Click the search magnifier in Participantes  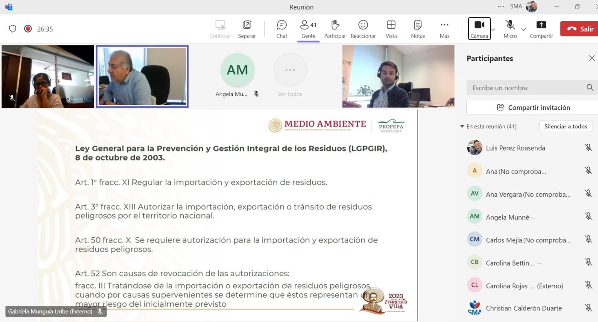coord(590,88)
